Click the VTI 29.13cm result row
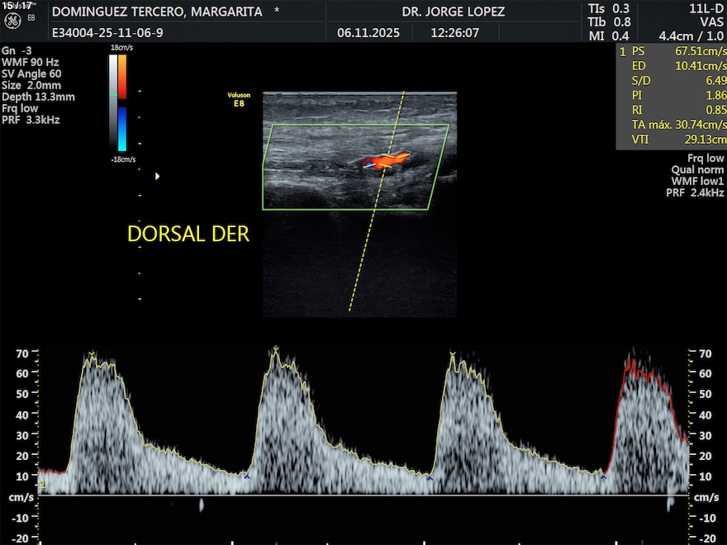The image size is (727, 545). [x=671, y=140]
